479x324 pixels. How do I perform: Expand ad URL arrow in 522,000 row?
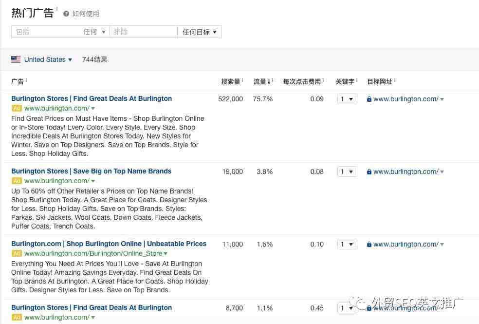(93, 109)
